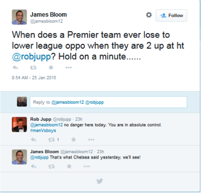Open more options on main tweet
201x193 pixels.
69,68
